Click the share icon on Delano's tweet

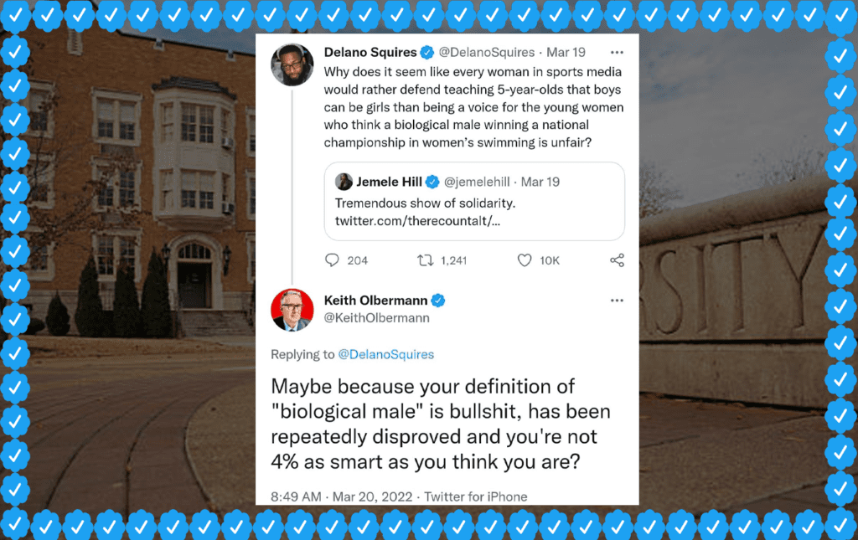617,260
